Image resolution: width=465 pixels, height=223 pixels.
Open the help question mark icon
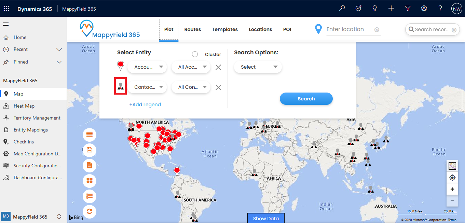[x=440, y=9]
